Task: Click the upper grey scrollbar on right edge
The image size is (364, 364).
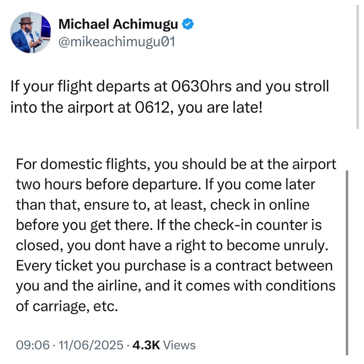Action: [x=358, y=67]
